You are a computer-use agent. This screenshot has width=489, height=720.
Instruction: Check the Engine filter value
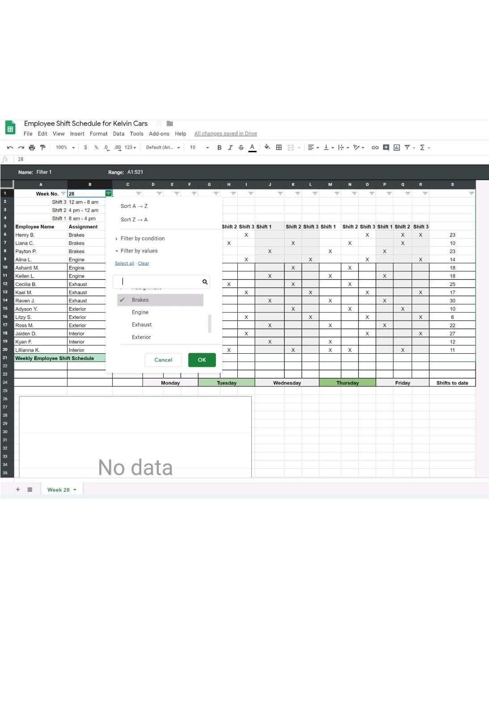(x=140, y=313)
